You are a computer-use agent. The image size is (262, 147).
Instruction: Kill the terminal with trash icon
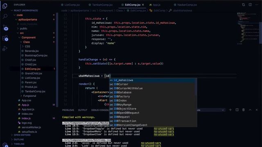point(244,110)
